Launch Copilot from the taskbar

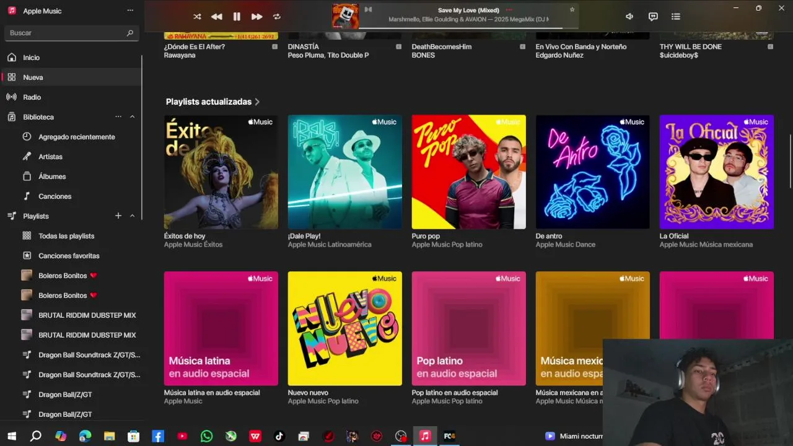coord(61,436)
